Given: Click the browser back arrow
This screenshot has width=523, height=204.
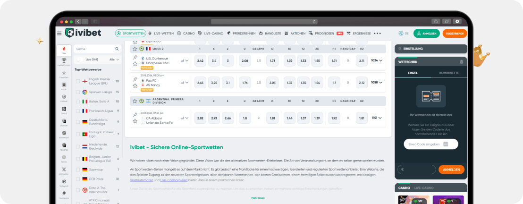Looking at the screenshot, I should pyautogui.click(x=78, y=21).
